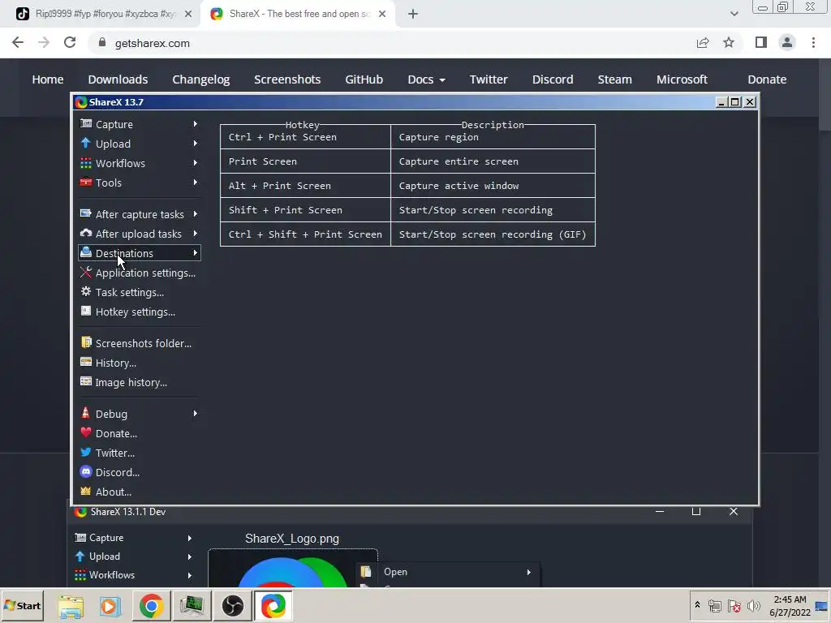This screenshot has width=831, height=623.
Task: Click the Windows Start button
Action: coord(22,605)
